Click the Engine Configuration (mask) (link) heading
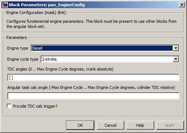Image resolution: width=187 pixels, height=133 pixels. [x=36, y=12]
